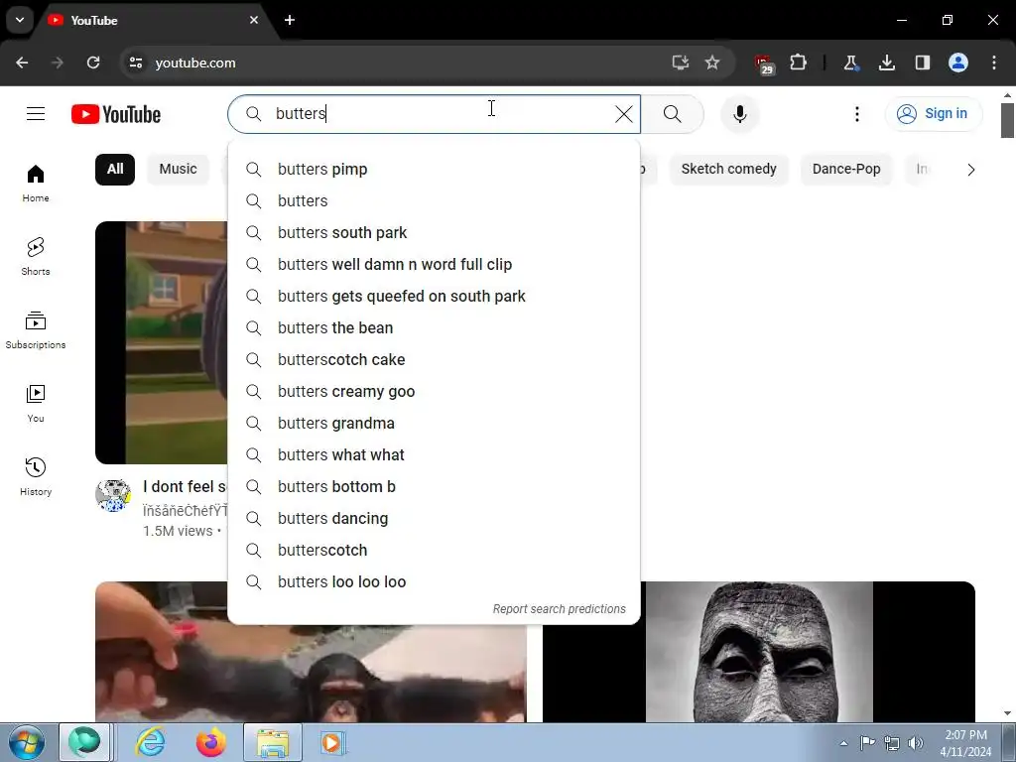Image resolution: width=1016 pixels, height=762 pixels.
Task: Select the All filter chip
Action: 115,169
